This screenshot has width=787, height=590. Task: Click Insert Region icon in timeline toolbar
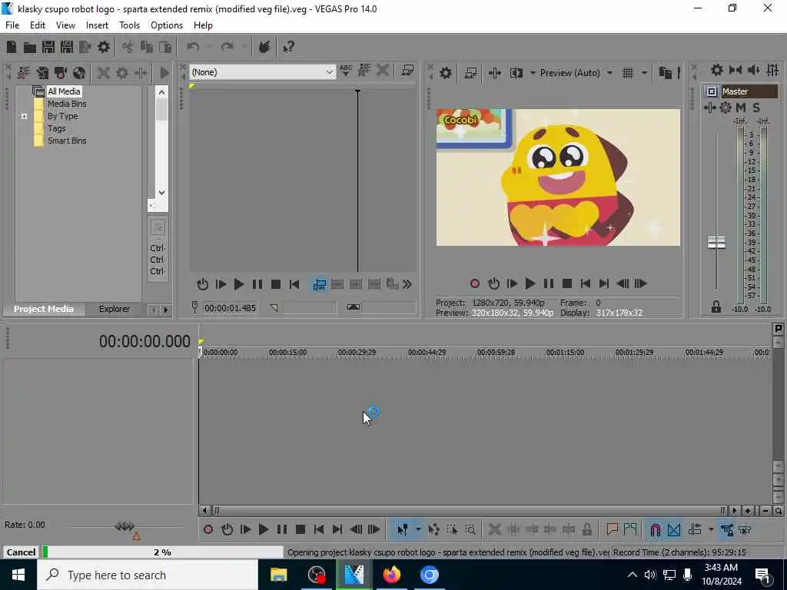point(630,529)
